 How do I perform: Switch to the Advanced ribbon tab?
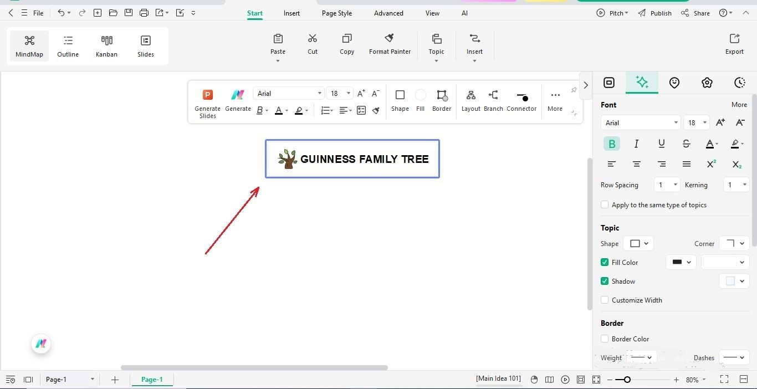click(388, 13)
